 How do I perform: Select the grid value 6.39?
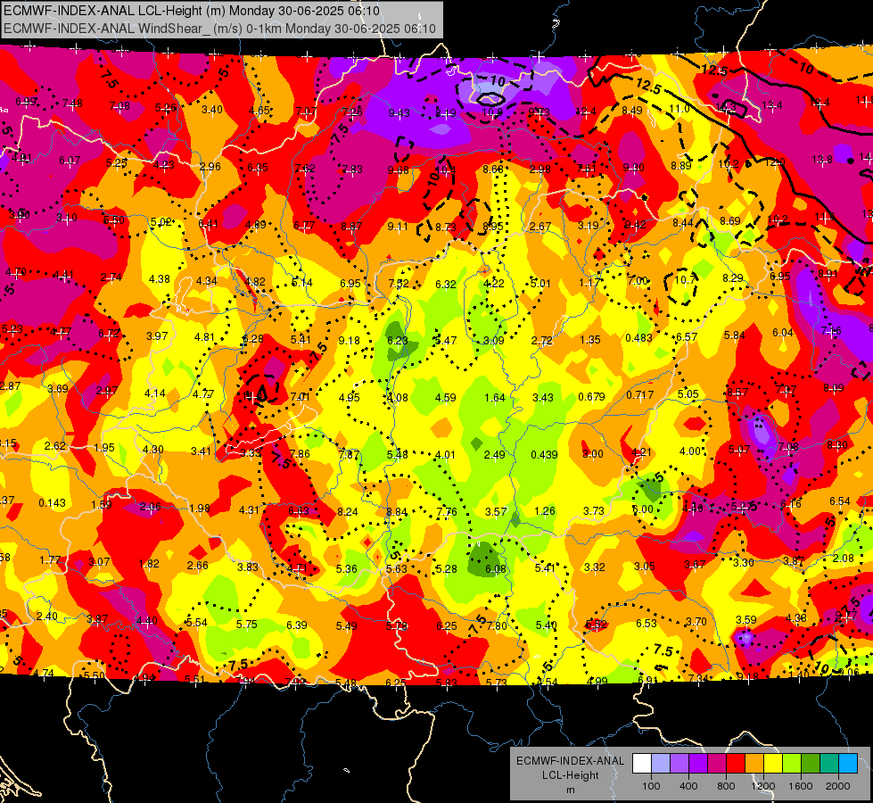tap(297, 625)
